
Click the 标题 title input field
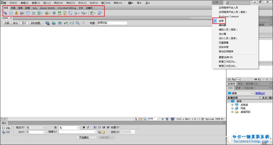coord(112,23)
